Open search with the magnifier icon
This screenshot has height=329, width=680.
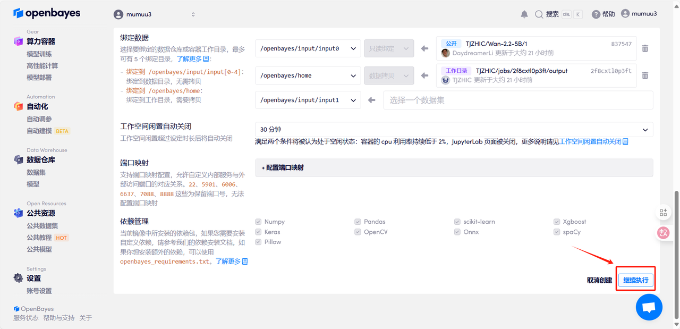coord(539,14)
